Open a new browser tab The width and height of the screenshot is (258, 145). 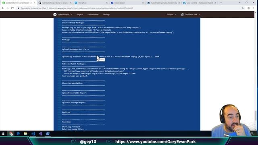click(x=221, y=3)
